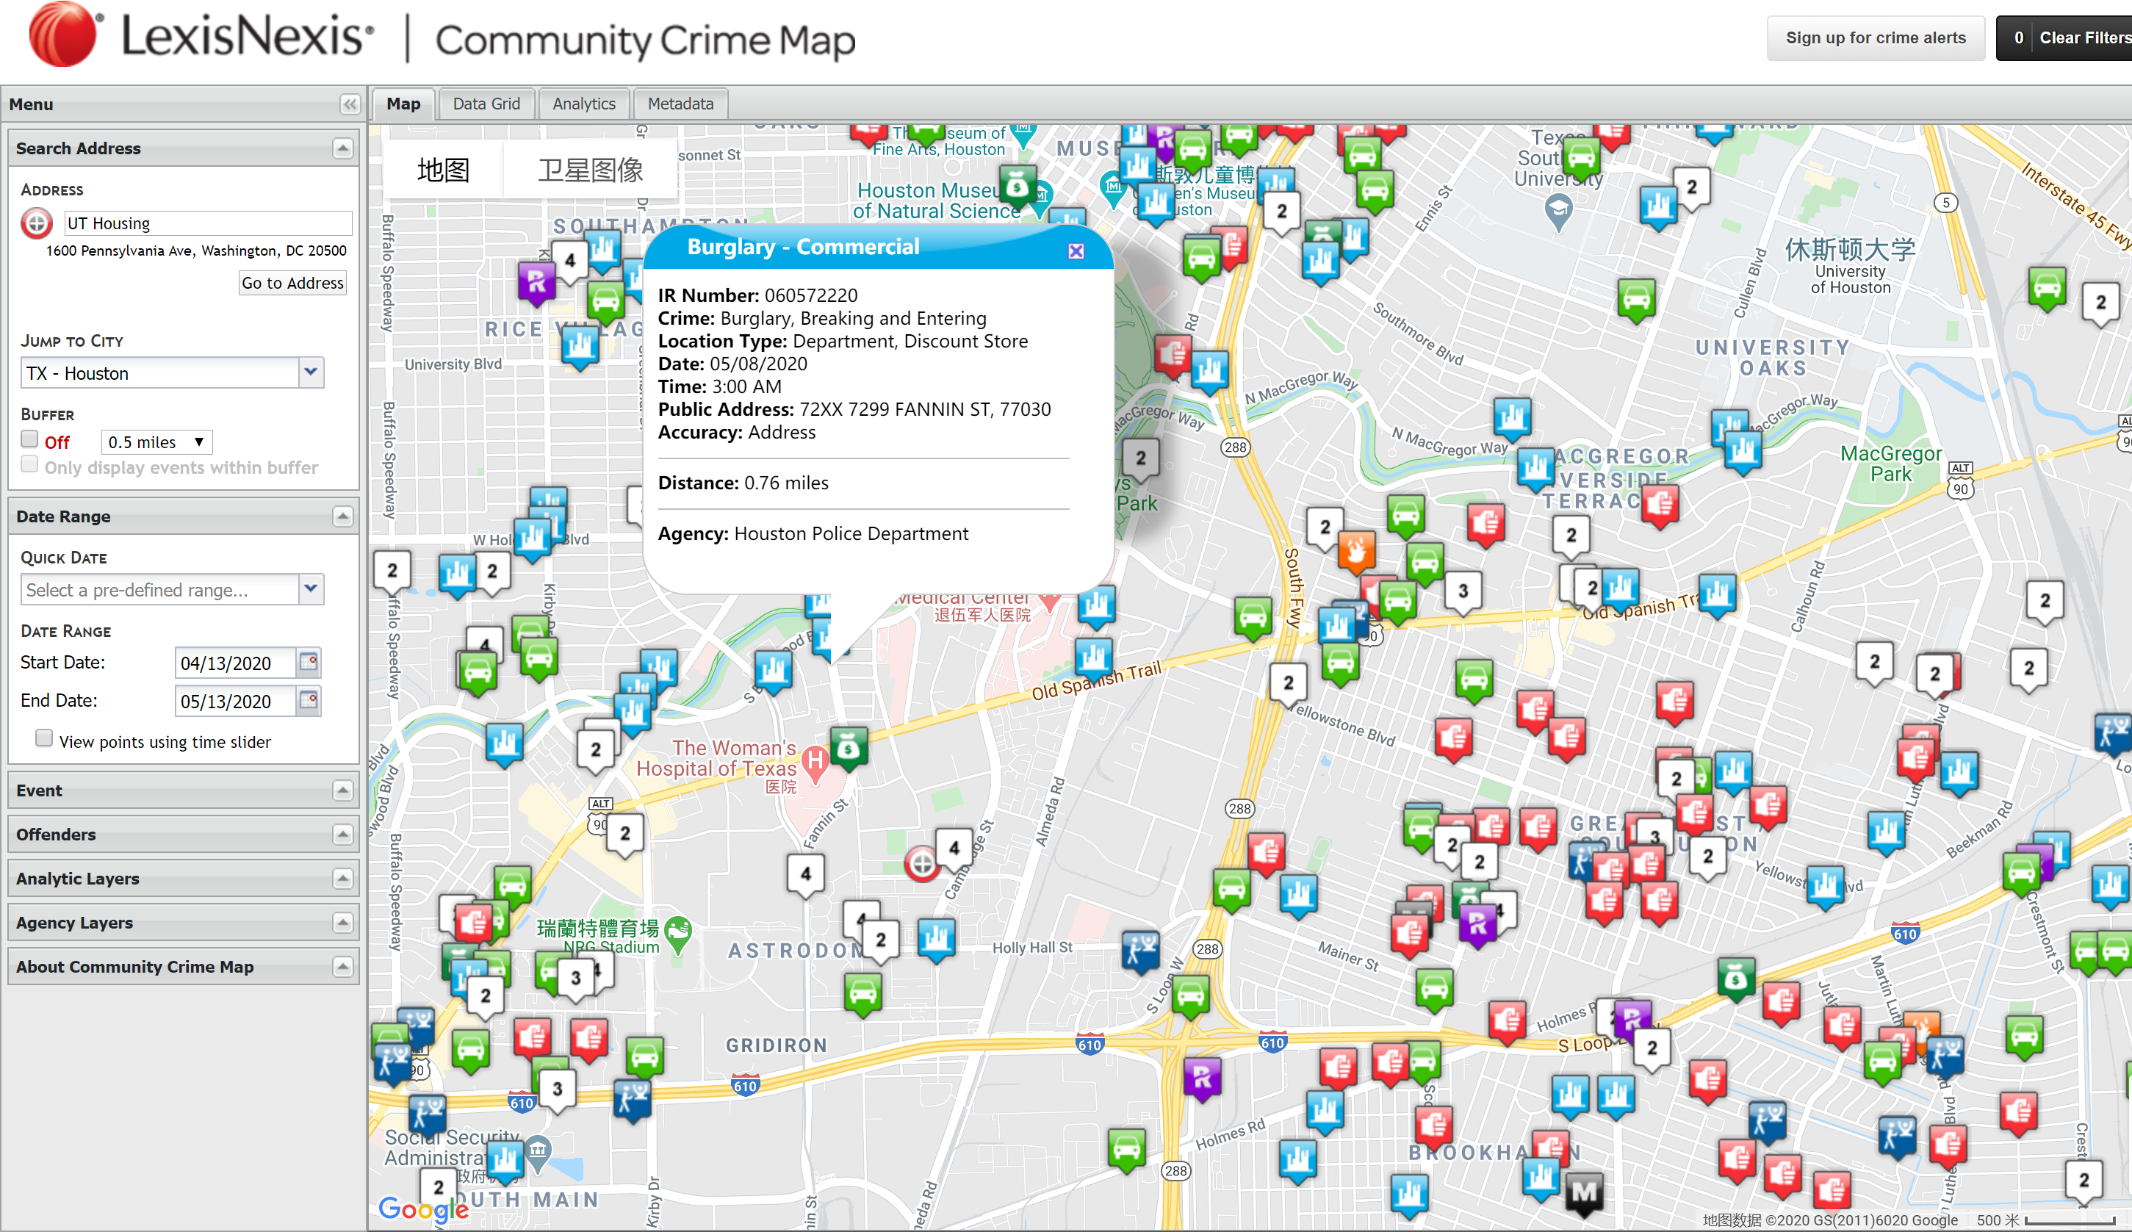Open the End Date calendar picker
The height and width of the screenshot is (1232, 2132).
tap(309, 701)
